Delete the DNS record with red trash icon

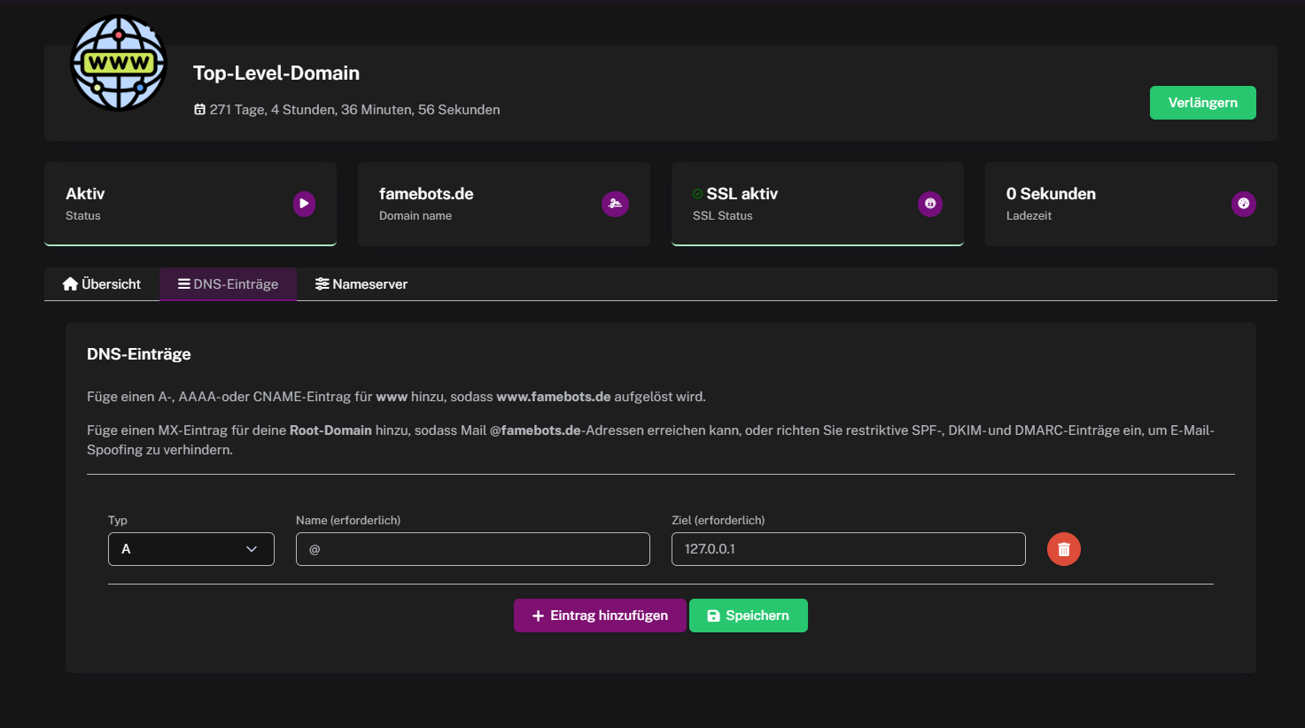pos(1063,549)
